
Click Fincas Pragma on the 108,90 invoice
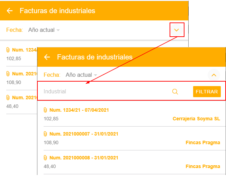(203, 142)
